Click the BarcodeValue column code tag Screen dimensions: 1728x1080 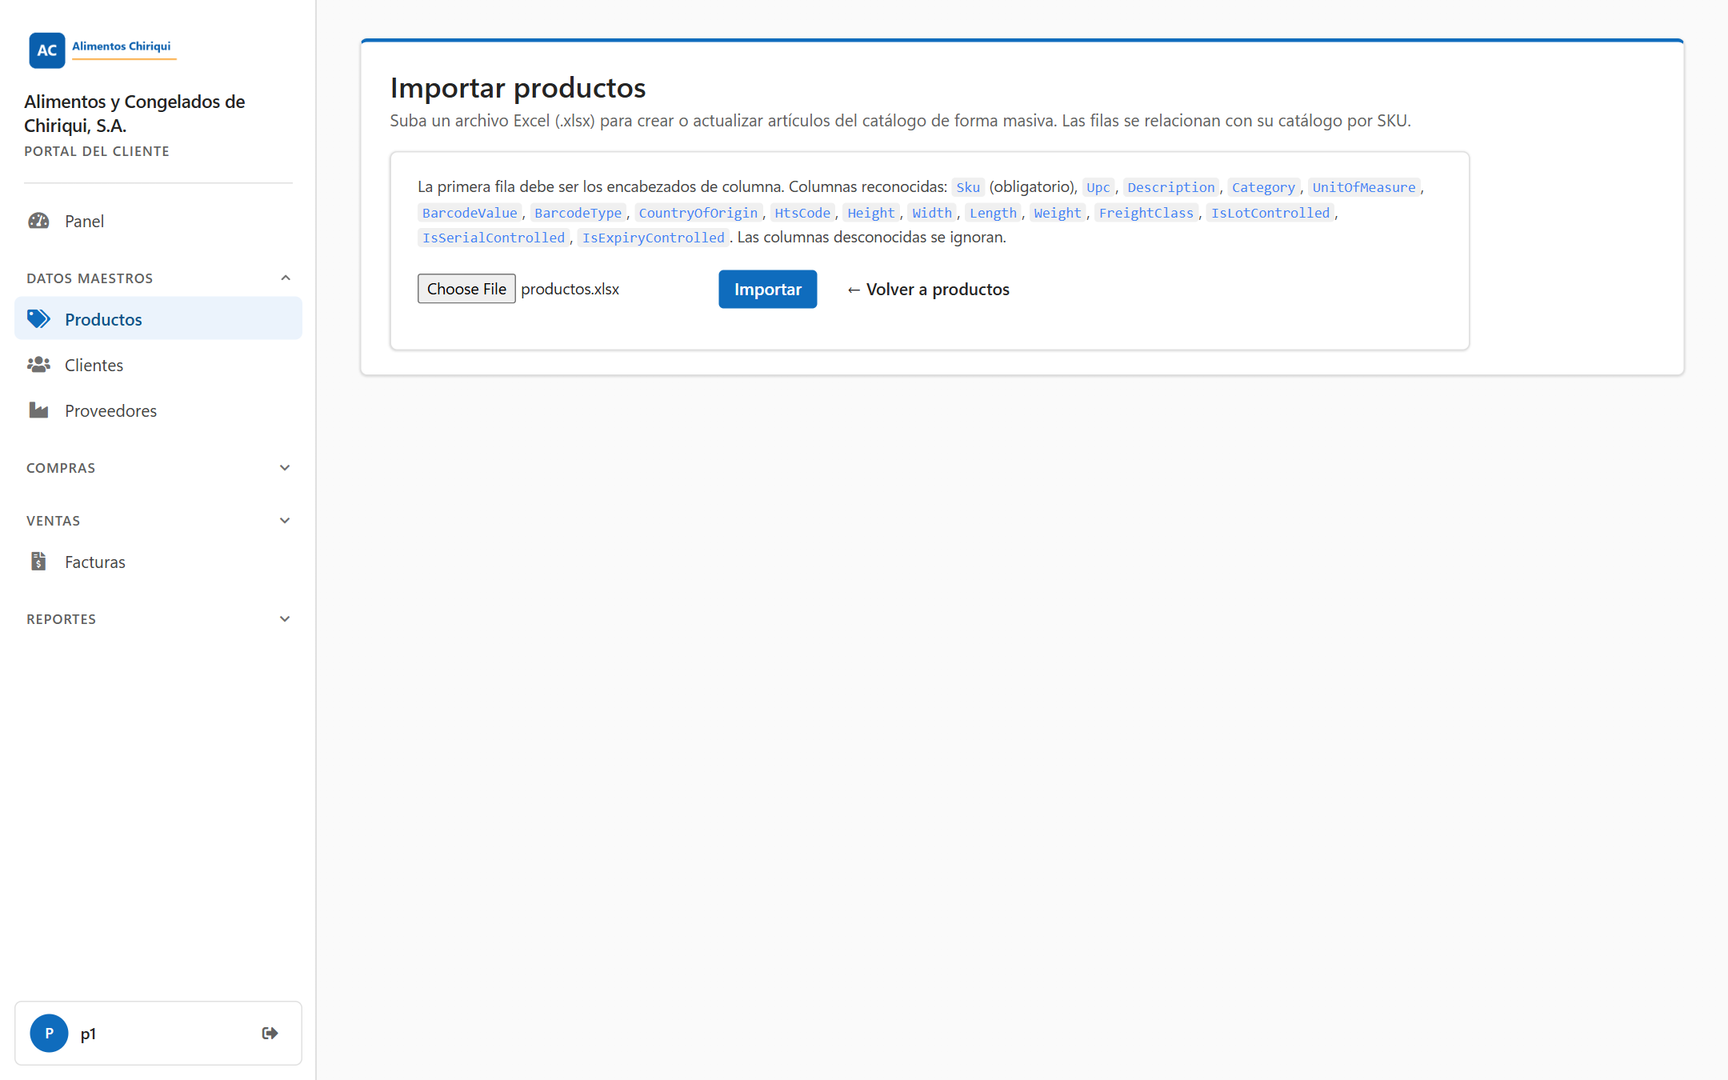[x=470, y=213]
